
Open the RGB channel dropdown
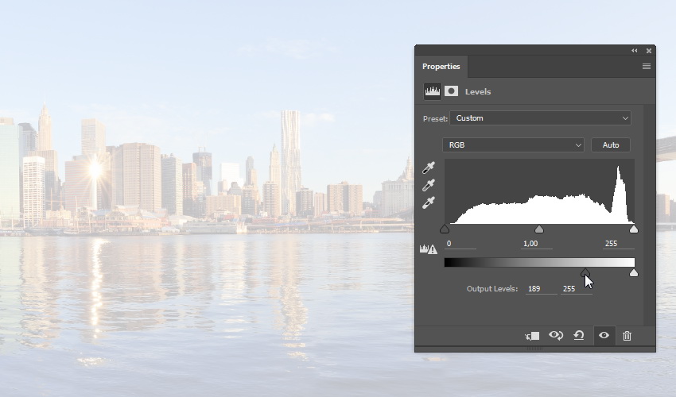pyautogui.click(x=513, y=145)
